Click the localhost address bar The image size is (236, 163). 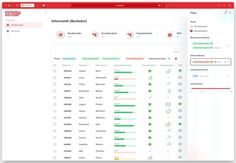(118, 6)
